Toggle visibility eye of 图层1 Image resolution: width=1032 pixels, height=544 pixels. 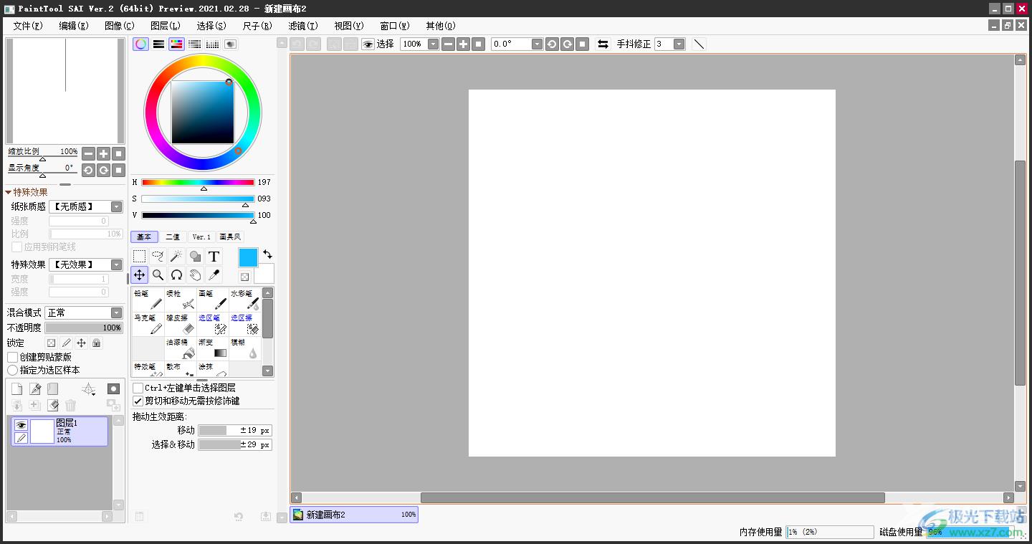(21, 425)
